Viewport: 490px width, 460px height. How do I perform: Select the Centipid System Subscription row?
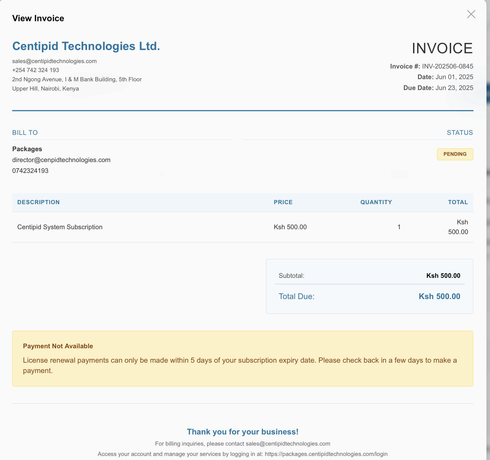pos(60,227)
